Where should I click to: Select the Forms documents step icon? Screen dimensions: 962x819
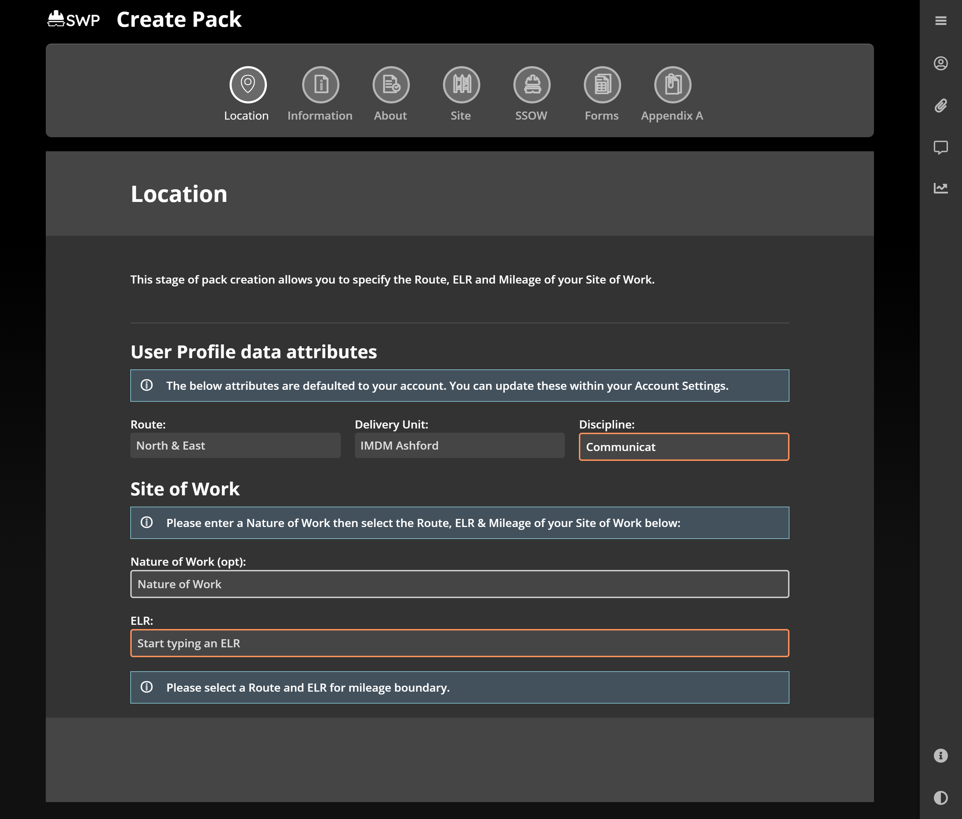[x=602, y=85]
